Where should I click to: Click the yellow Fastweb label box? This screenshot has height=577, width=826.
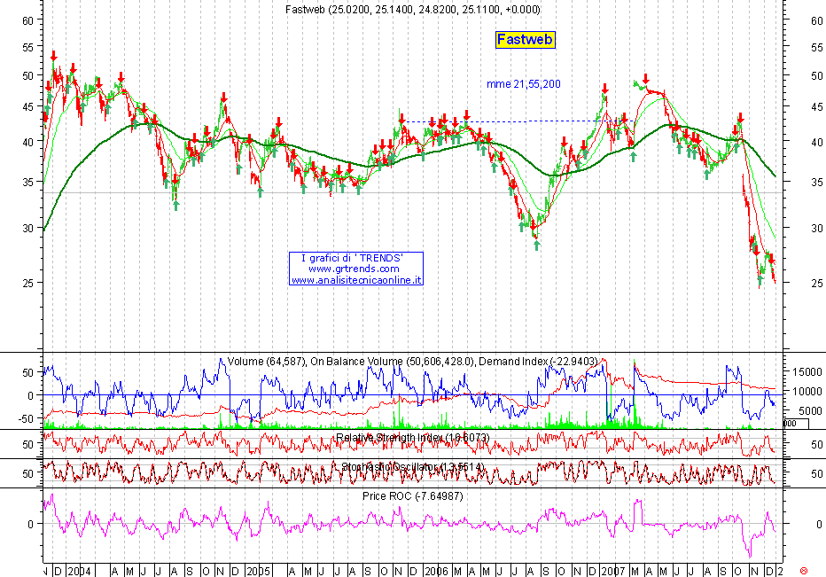[x=526, y=40]
